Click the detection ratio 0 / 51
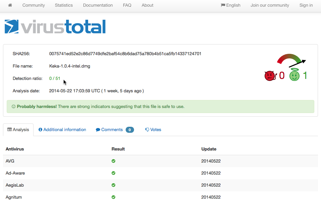Screen dimensions: 321x200 55,79
